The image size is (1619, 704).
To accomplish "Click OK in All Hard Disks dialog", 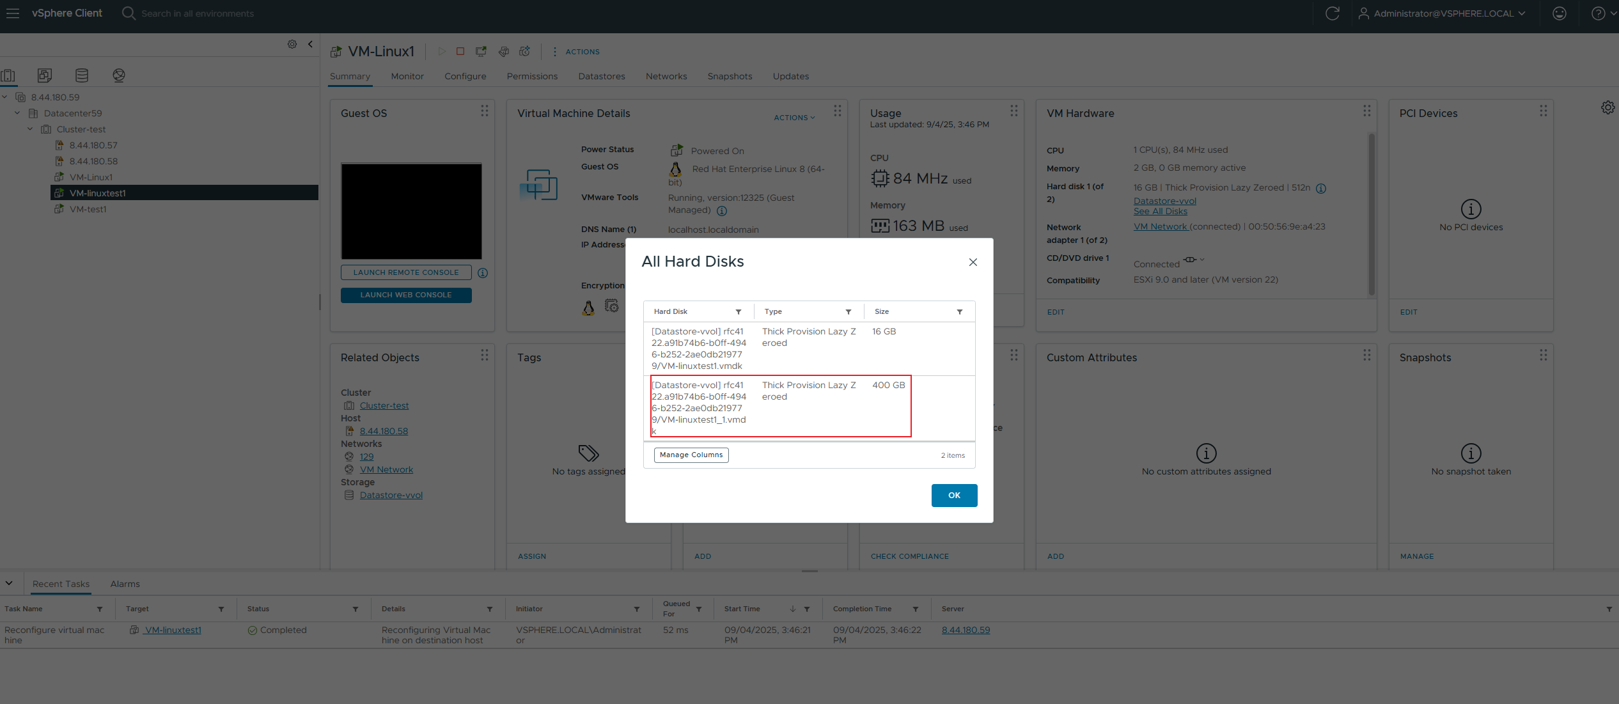I will 954,496.
